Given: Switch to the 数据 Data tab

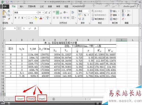Looking at the screenshot, I should tap(50, 7).
